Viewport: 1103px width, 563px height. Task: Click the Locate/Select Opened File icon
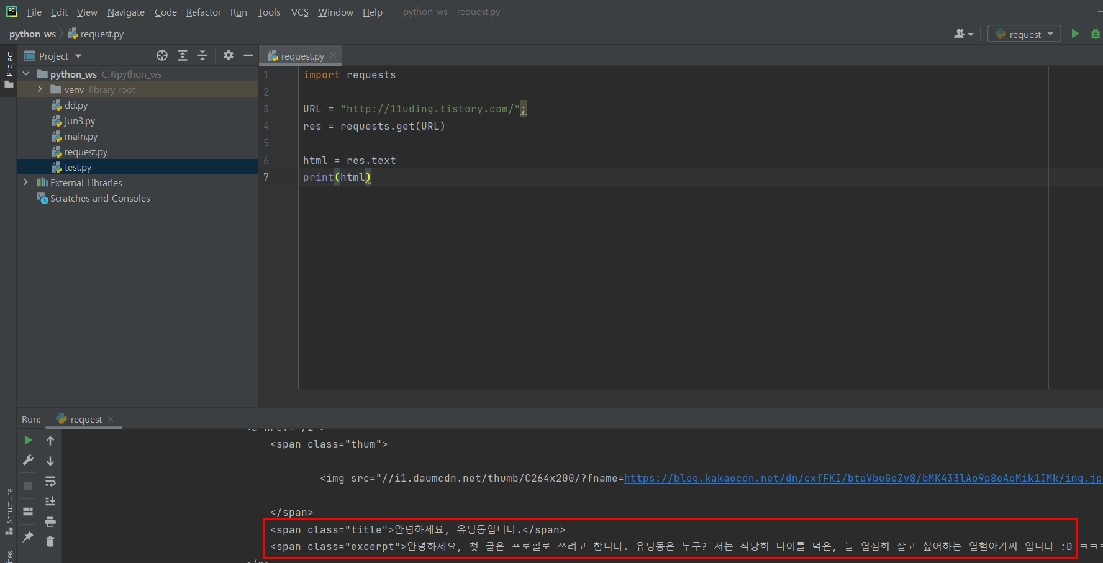point(162,55)
